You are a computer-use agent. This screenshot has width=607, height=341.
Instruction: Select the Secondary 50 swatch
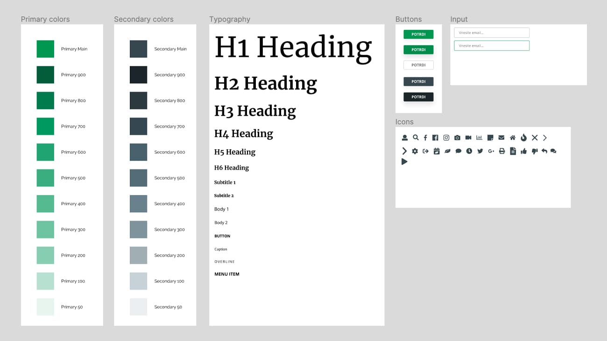(x=138, y=307)
